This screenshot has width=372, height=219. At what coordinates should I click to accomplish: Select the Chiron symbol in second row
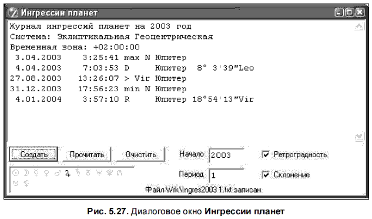click(x=26, y=184)
